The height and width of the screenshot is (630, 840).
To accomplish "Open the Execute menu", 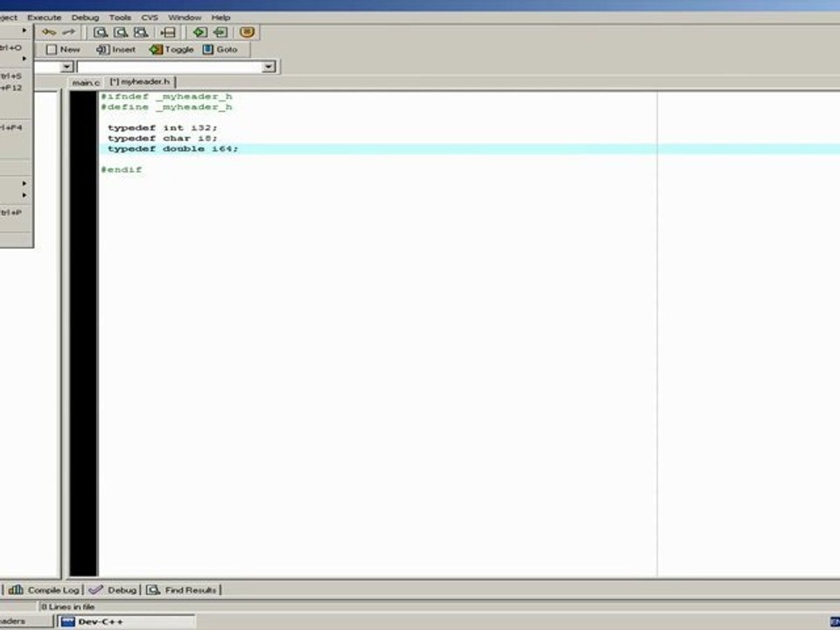I will pos(45,17).
